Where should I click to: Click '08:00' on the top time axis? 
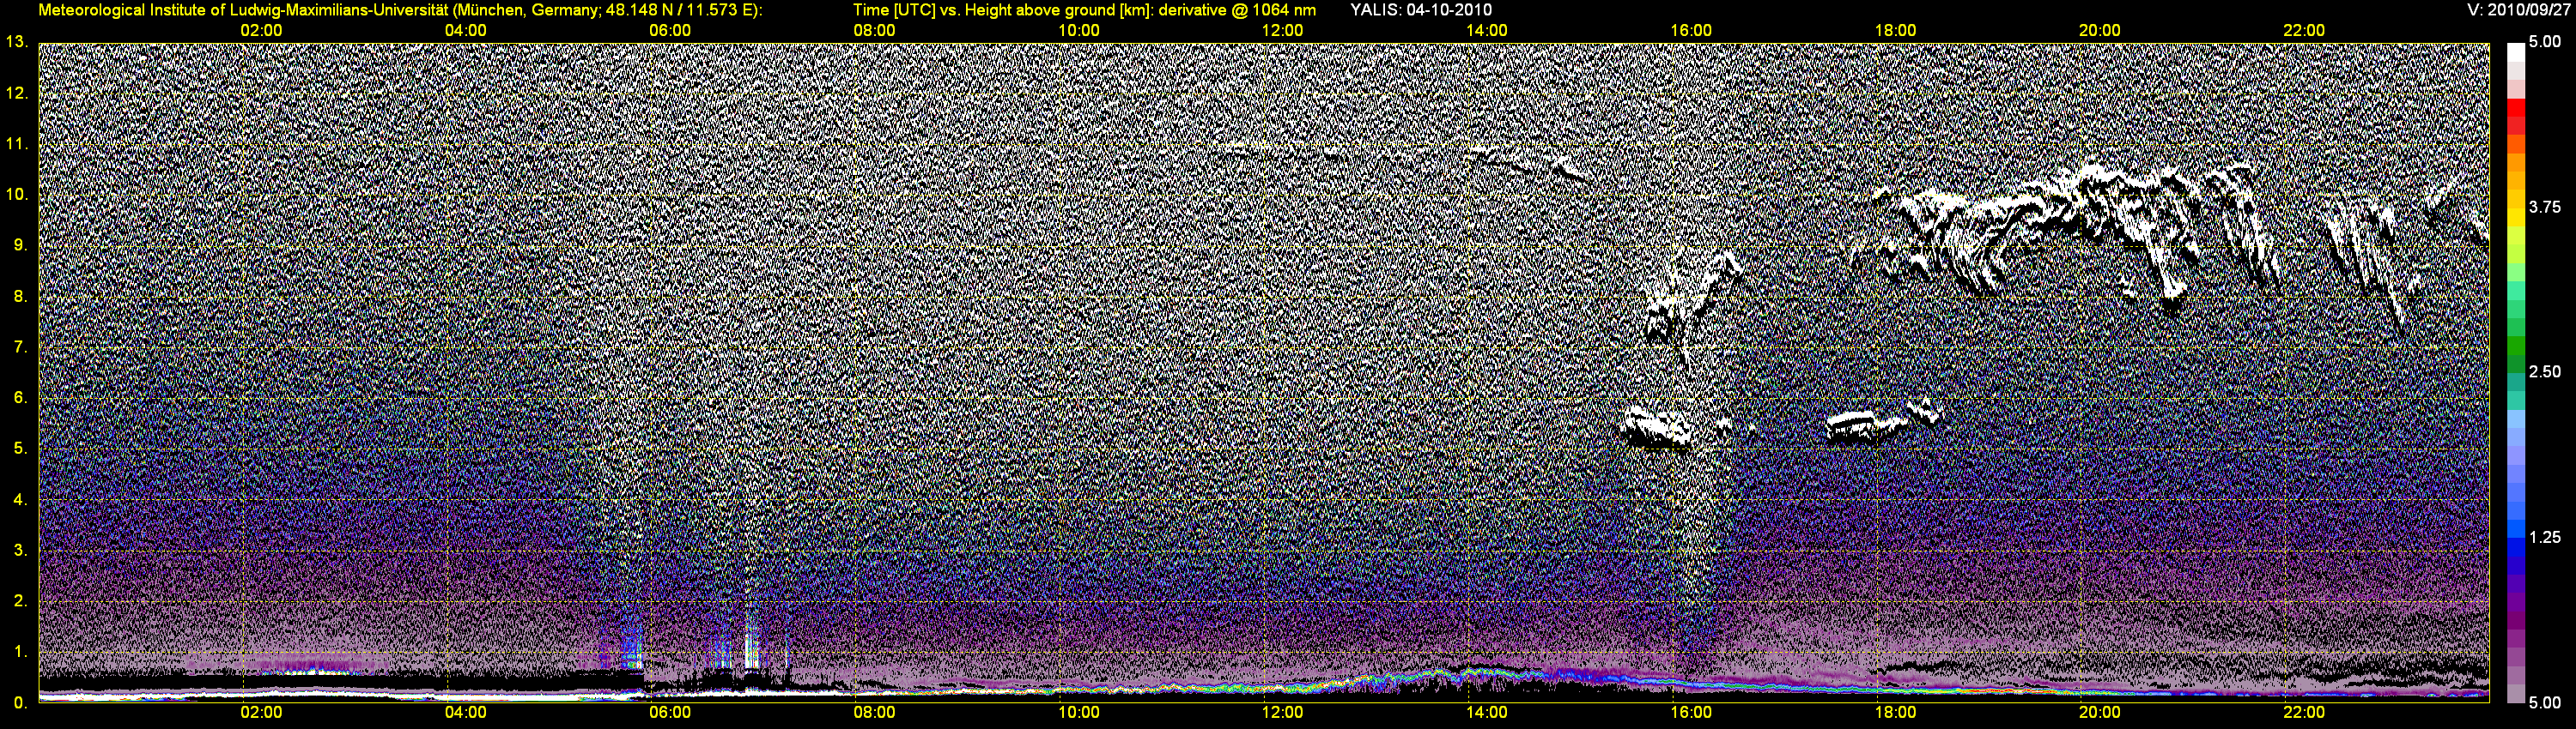tap(874, 31)
